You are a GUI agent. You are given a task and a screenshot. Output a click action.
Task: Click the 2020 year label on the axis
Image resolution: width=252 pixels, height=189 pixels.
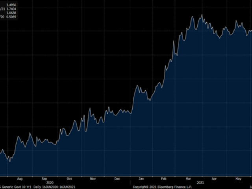coord(50,182)
